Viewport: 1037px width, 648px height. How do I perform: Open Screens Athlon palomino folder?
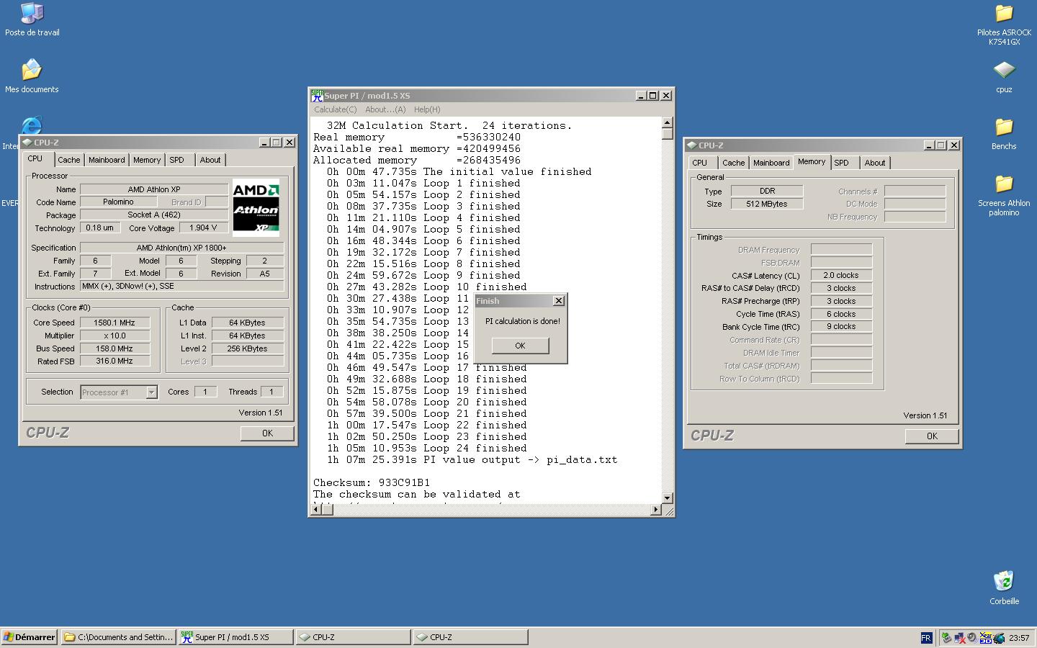[1004, 195]
